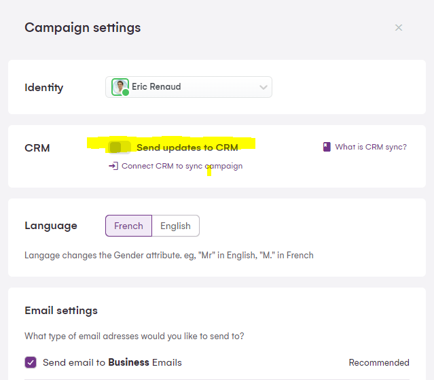Viewport: 434px width, 380px height.
Task: Click the green status dot on avatar
Action: point(126,92)
